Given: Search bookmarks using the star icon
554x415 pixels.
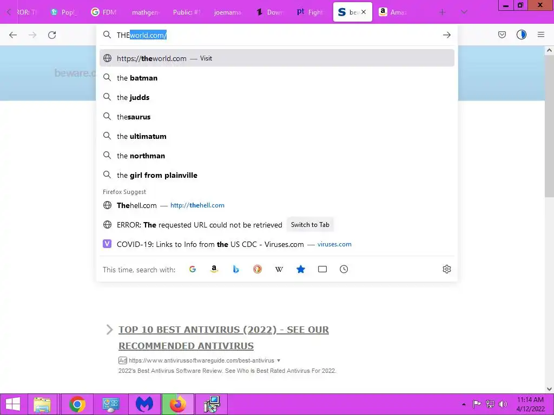Looking at the screenshot, I should coord(301,269).
